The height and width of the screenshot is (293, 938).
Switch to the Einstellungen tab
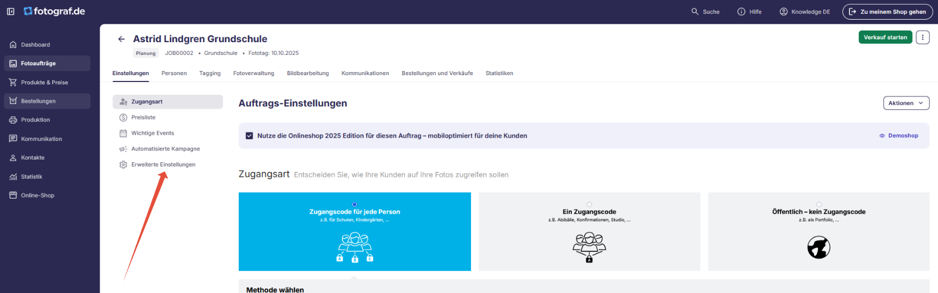point(130,73)
